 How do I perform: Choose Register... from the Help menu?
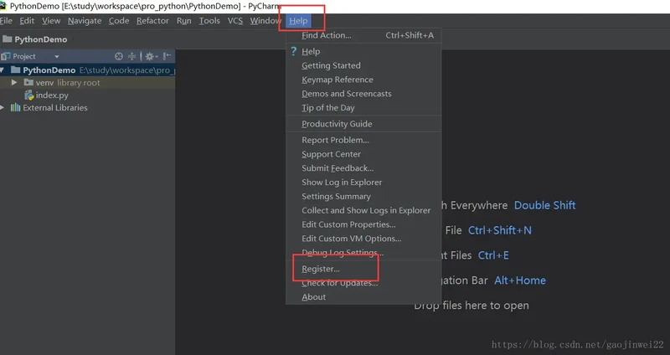pyautogui.click(x=321, y=269)
